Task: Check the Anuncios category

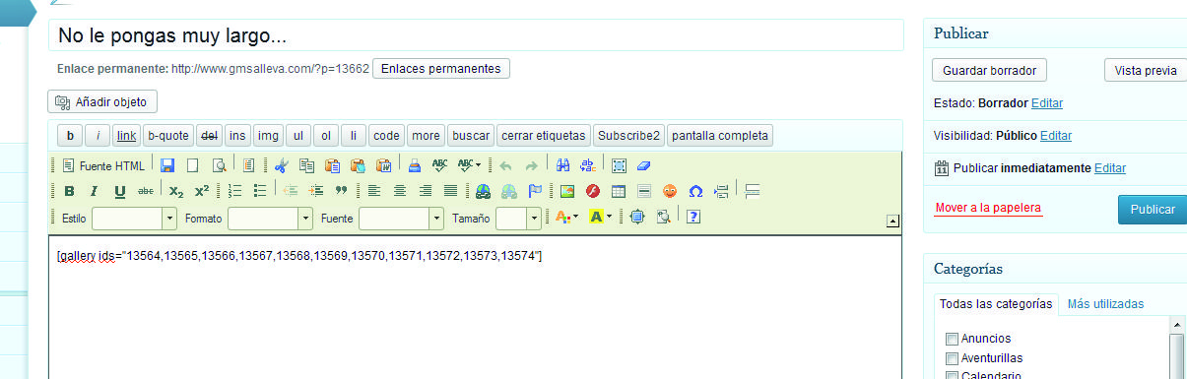Action: (952, 339)
